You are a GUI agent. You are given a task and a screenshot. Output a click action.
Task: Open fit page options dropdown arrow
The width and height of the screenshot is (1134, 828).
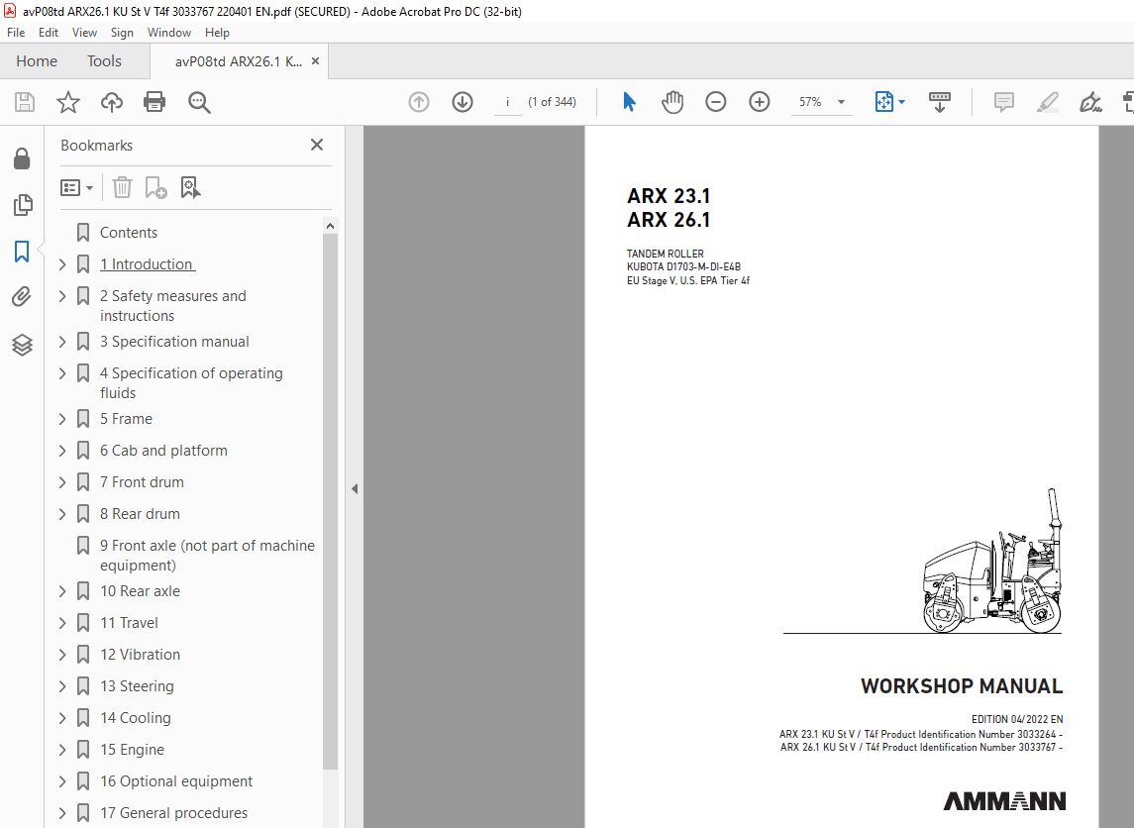[x=901, y=102]
